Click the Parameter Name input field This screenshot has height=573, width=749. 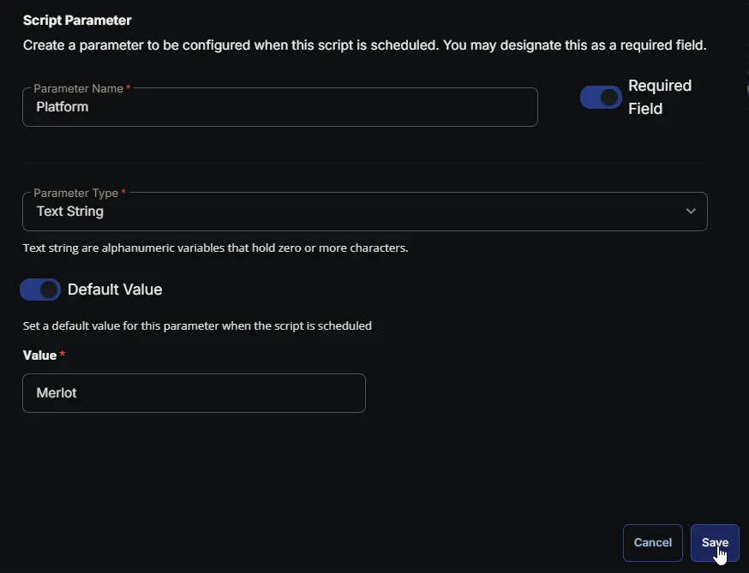click(x=279, y=107)
